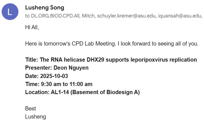Click the "Date:" label
The height and width of the screenshot is (126, 204).
[32, 76]
